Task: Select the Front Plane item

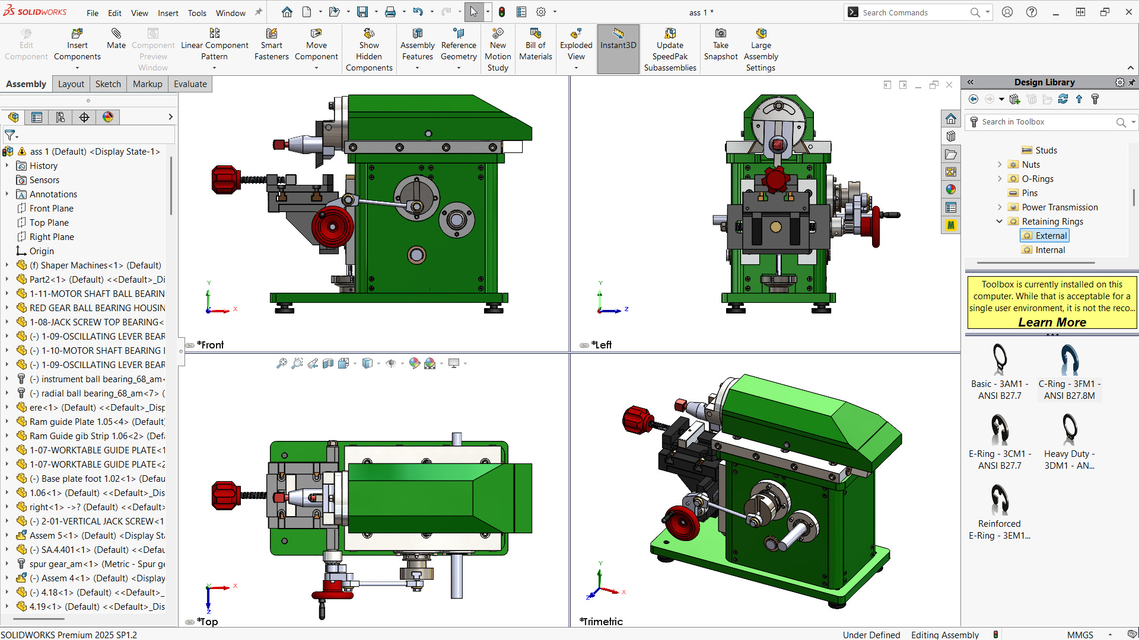Action: [x=46, y=209]
